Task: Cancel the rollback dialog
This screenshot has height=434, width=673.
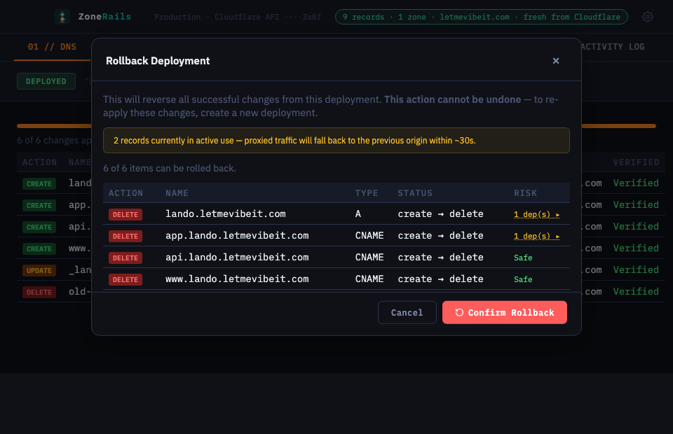Action: tap(407, 312)
